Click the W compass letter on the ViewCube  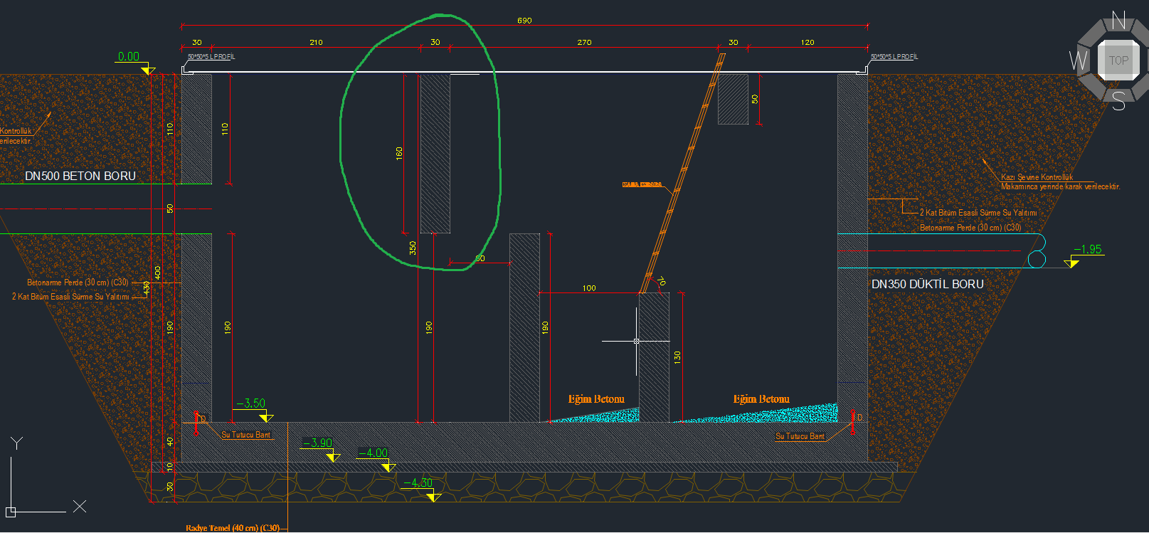[1079, 60]
